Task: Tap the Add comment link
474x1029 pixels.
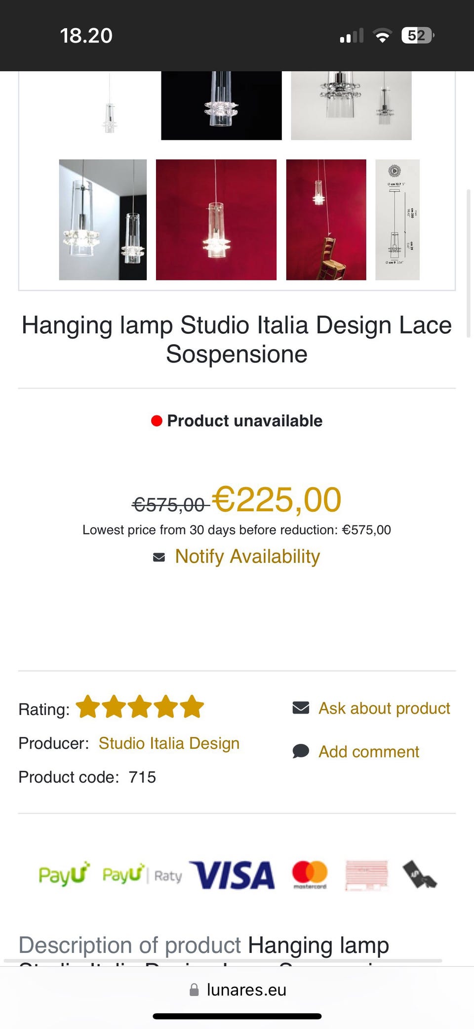Action: 369,752
